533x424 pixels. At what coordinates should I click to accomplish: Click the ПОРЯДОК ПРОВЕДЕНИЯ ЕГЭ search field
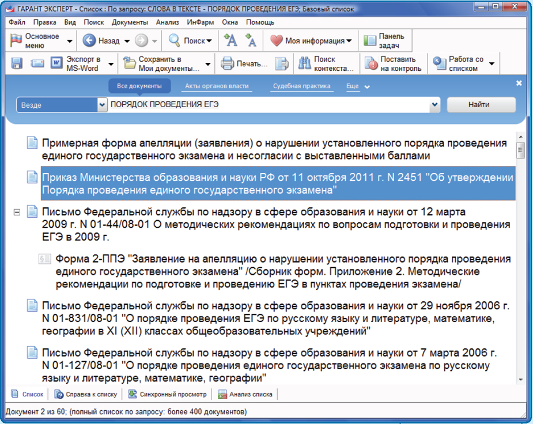[x=268, y=105]
